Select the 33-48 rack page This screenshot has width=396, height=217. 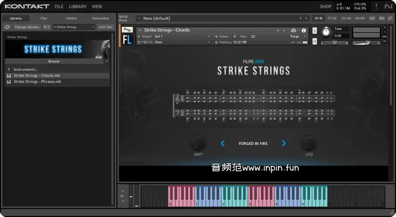346,18
